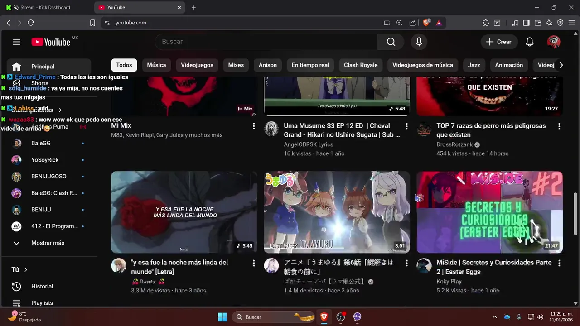
Task: Open Brave browser in taskbar
Action: coord(324,317)
